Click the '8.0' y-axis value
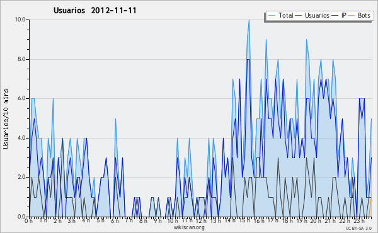378x233 pixels. pos(21,59)
